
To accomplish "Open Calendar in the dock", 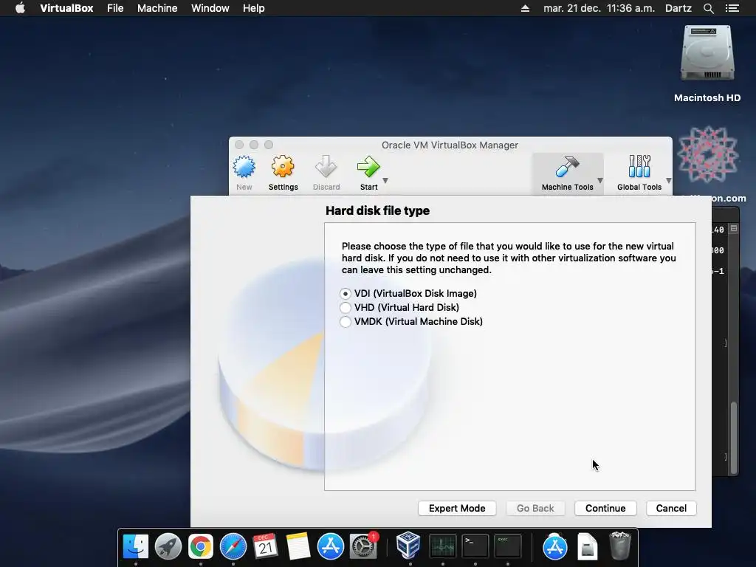I will pos(265,546).
